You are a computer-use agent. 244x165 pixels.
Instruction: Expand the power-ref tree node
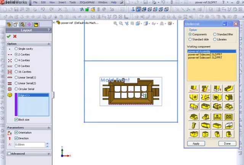tap(54, 23)
